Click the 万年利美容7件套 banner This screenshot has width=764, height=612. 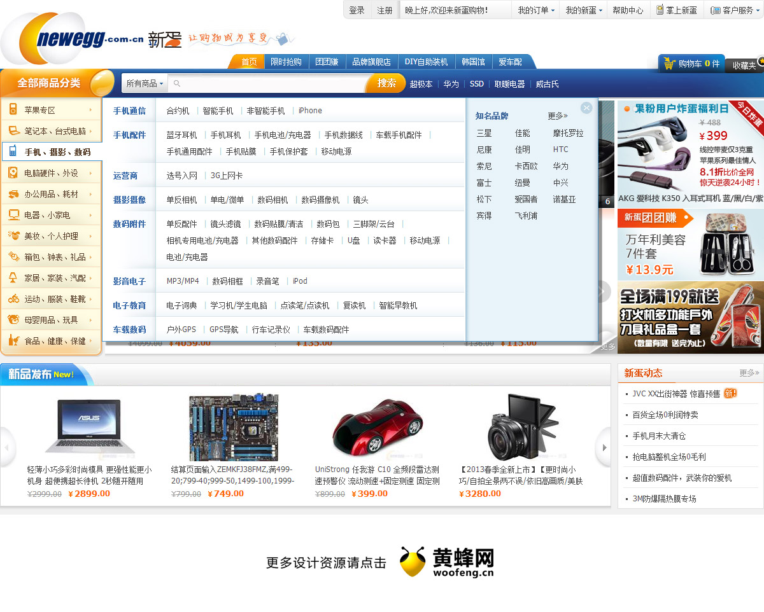(690, 245)
